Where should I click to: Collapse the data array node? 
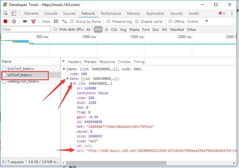pos(67,79)
